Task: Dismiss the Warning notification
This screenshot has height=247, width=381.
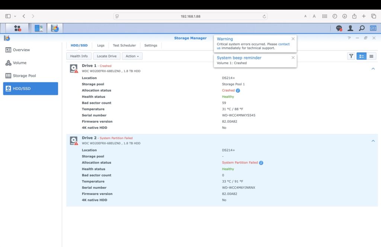Action: [293, 39]
